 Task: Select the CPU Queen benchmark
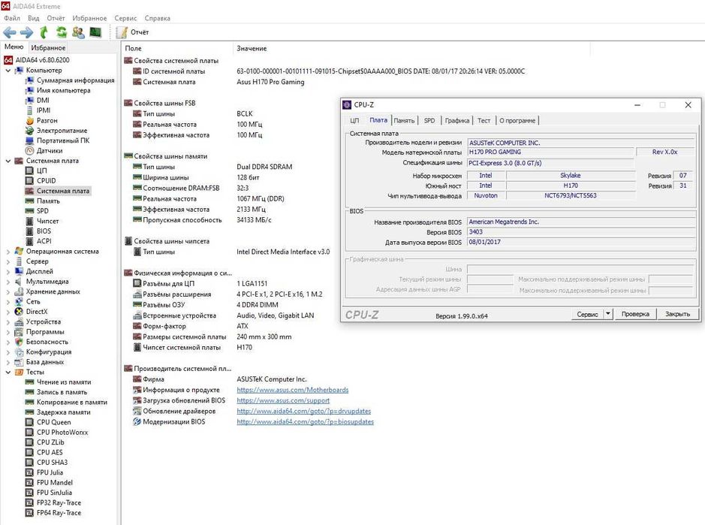point(53,422)
